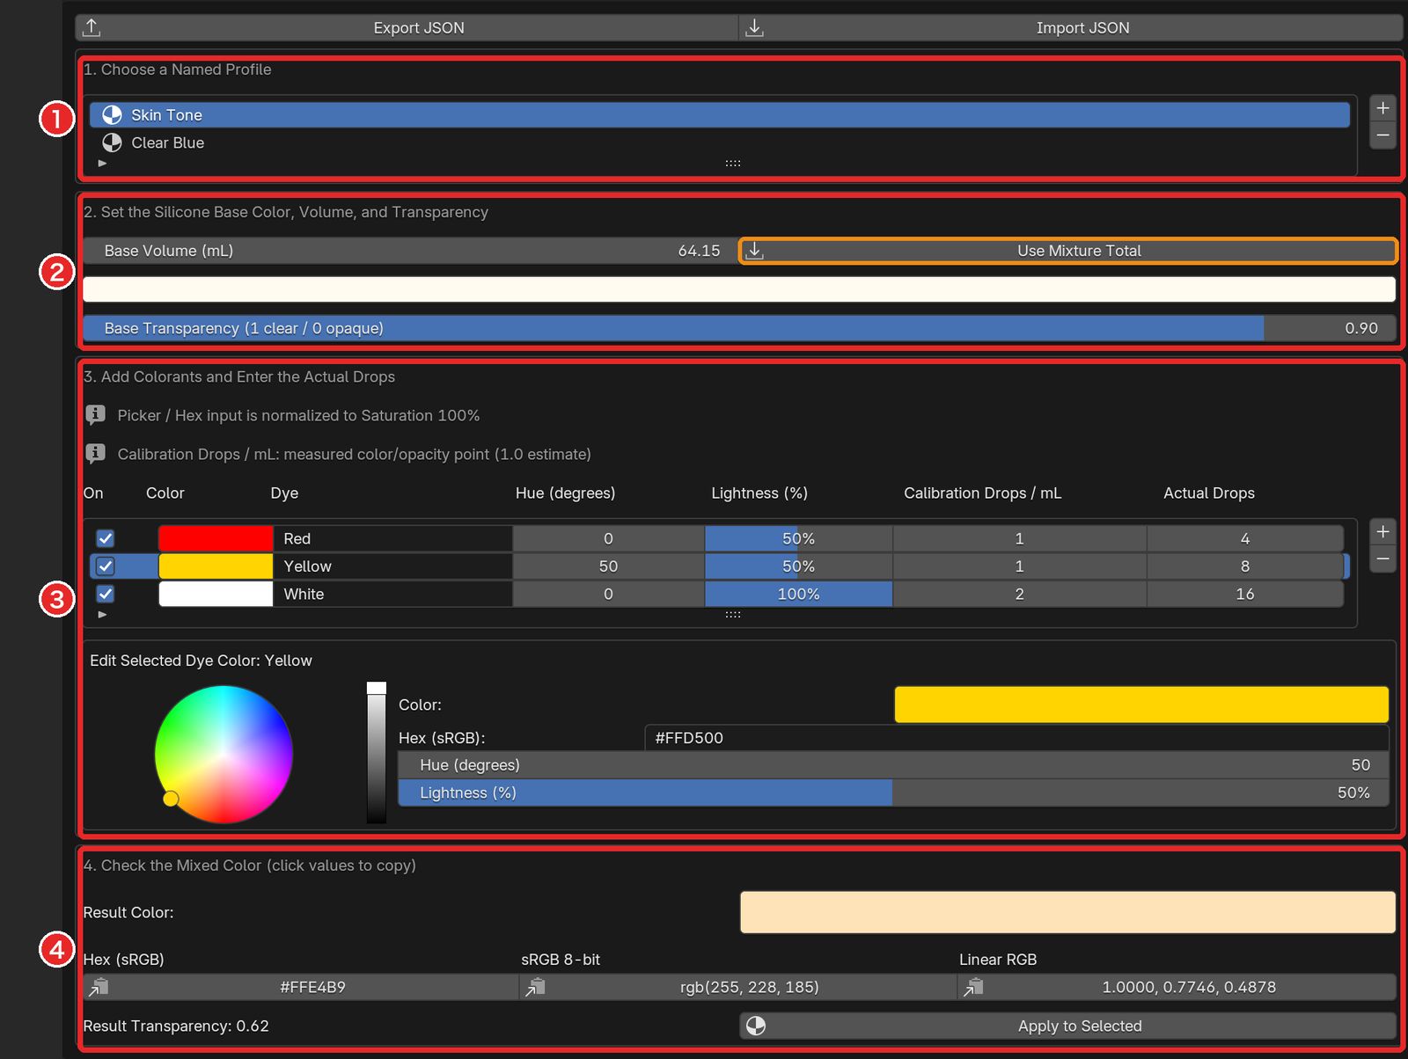The width and height of the screenshot is (1408, 1059).
Task: Remove the selected profile with minus
Action: [1382, 135]
